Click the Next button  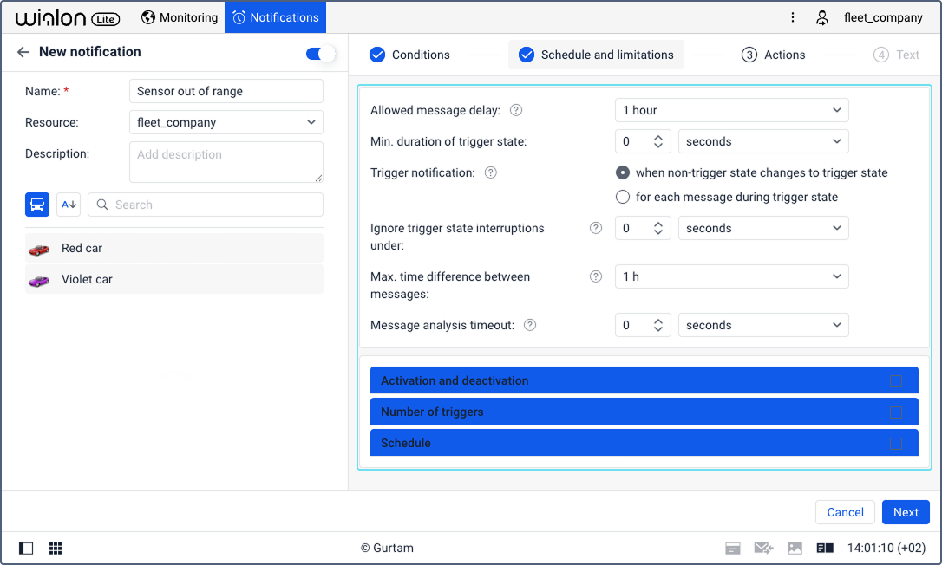click(906, 512)
